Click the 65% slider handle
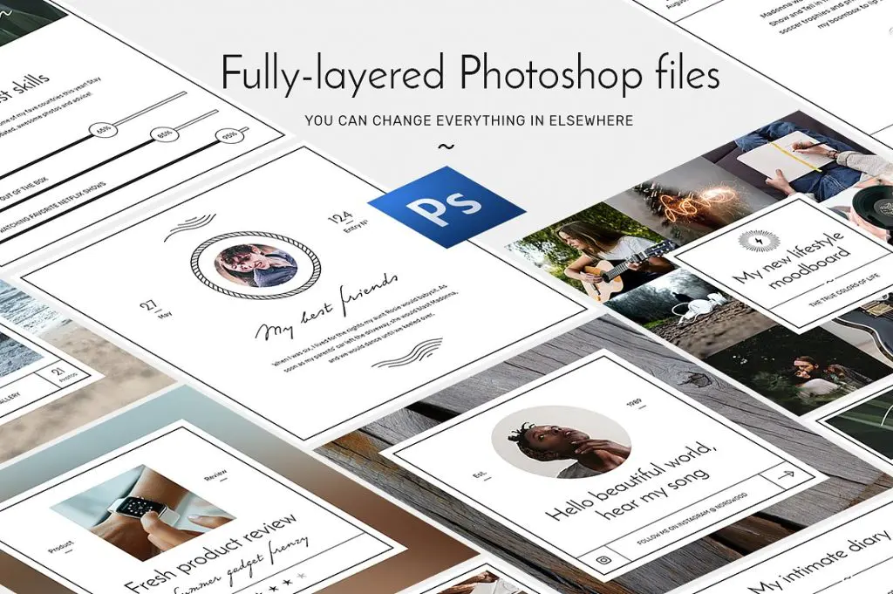The image size is (893, 594). [103, 129]
